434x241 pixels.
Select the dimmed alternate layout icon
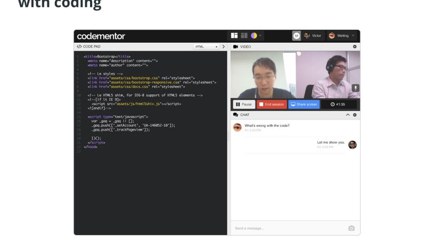pos(244,35)
